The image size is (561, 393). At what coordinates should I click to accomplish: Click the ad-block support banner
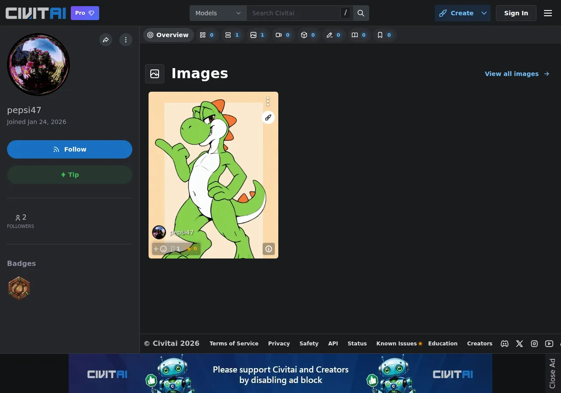click(x=280, y=373)
